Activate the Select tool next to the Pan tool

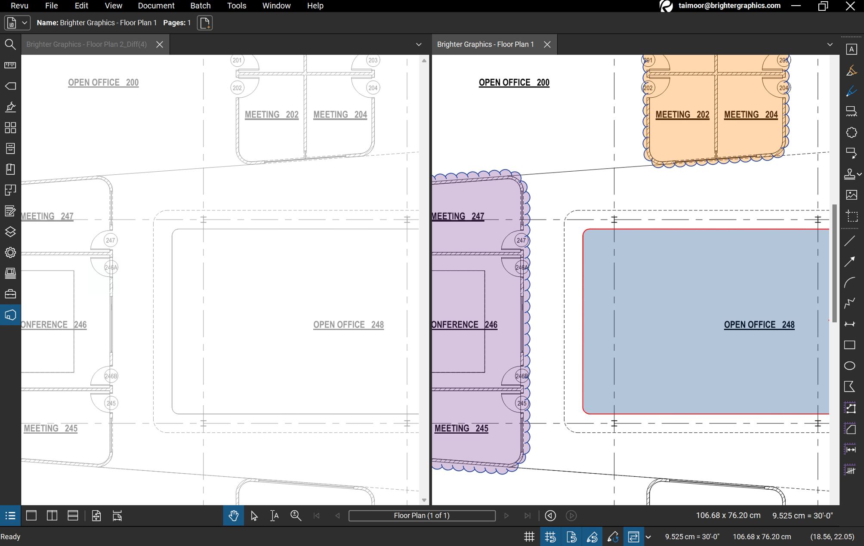[x=254, y=515]
